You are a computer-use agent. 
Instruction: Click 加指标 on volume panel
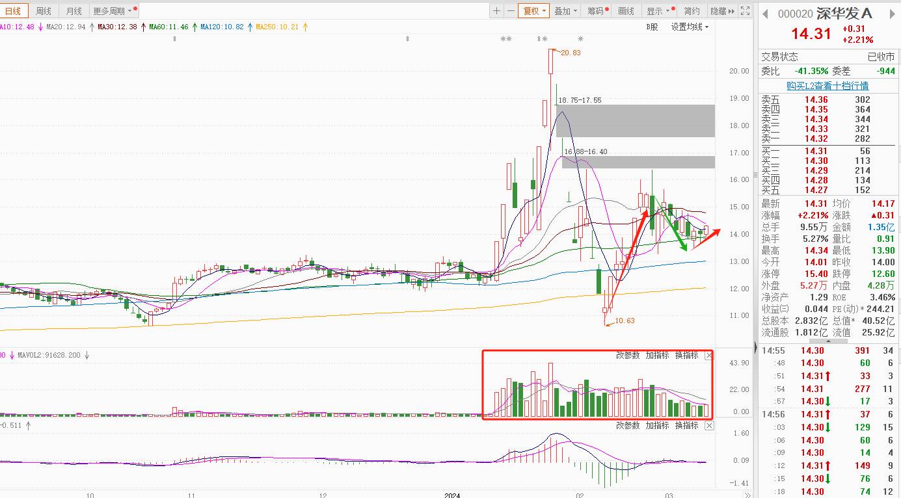(657, 356)
